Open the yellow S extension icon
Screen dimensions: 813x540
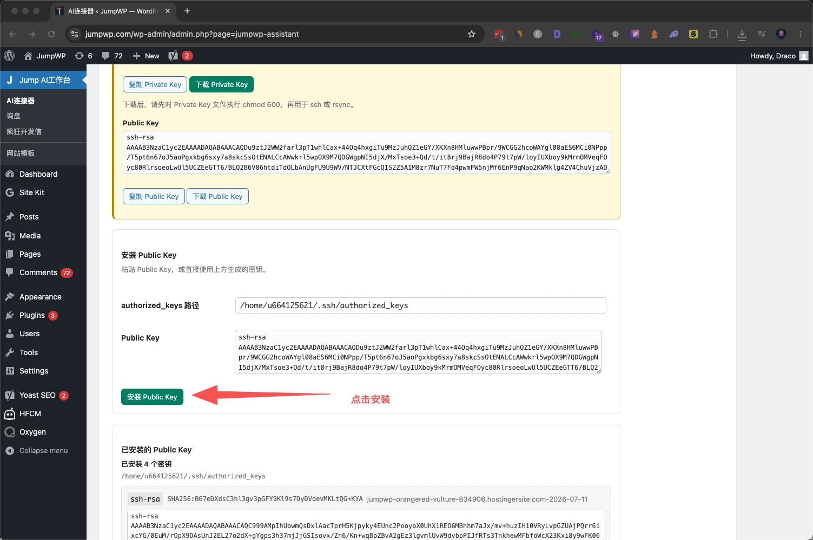click(x=693, y=34)
